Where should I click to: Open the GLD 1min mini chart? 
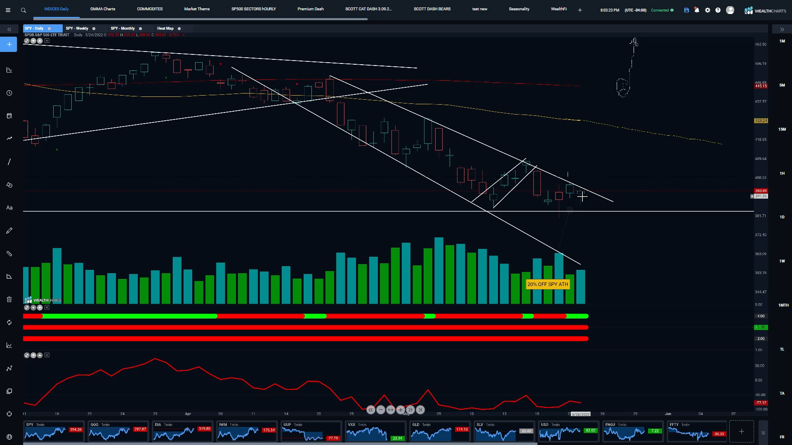pyautogui.click(x=440, y=431)
